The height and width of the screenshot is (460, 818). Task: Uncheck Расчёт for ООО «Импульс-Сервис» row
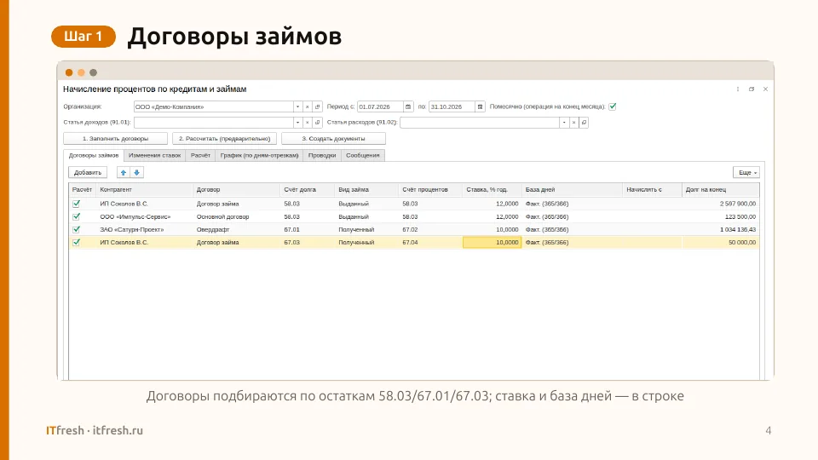(77, 216)
